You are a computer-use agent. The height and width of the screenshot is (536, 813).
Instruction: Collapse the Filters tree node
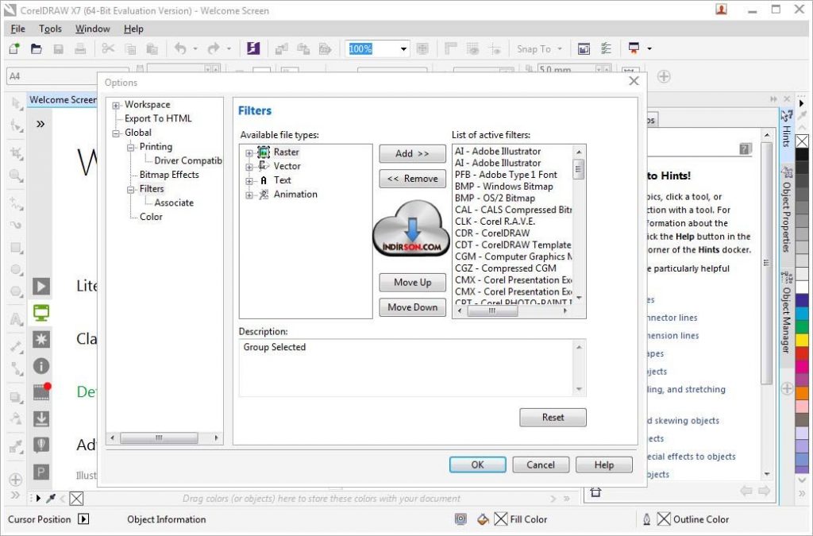131,190
